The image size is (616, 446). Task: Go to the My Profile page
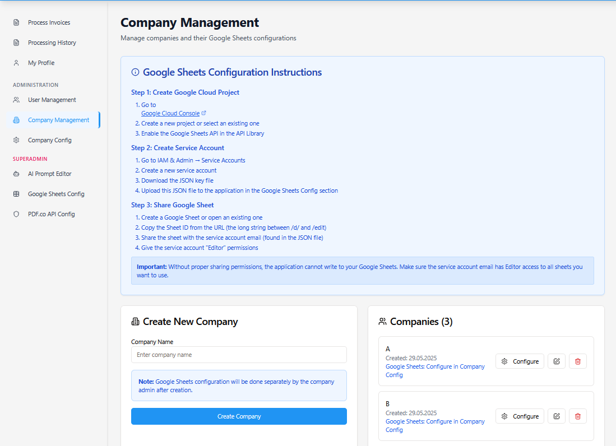point(41,63)
